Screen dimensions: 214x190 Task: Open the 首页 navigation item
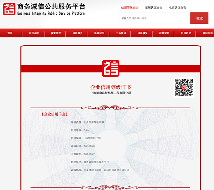[x=10, y=33]
